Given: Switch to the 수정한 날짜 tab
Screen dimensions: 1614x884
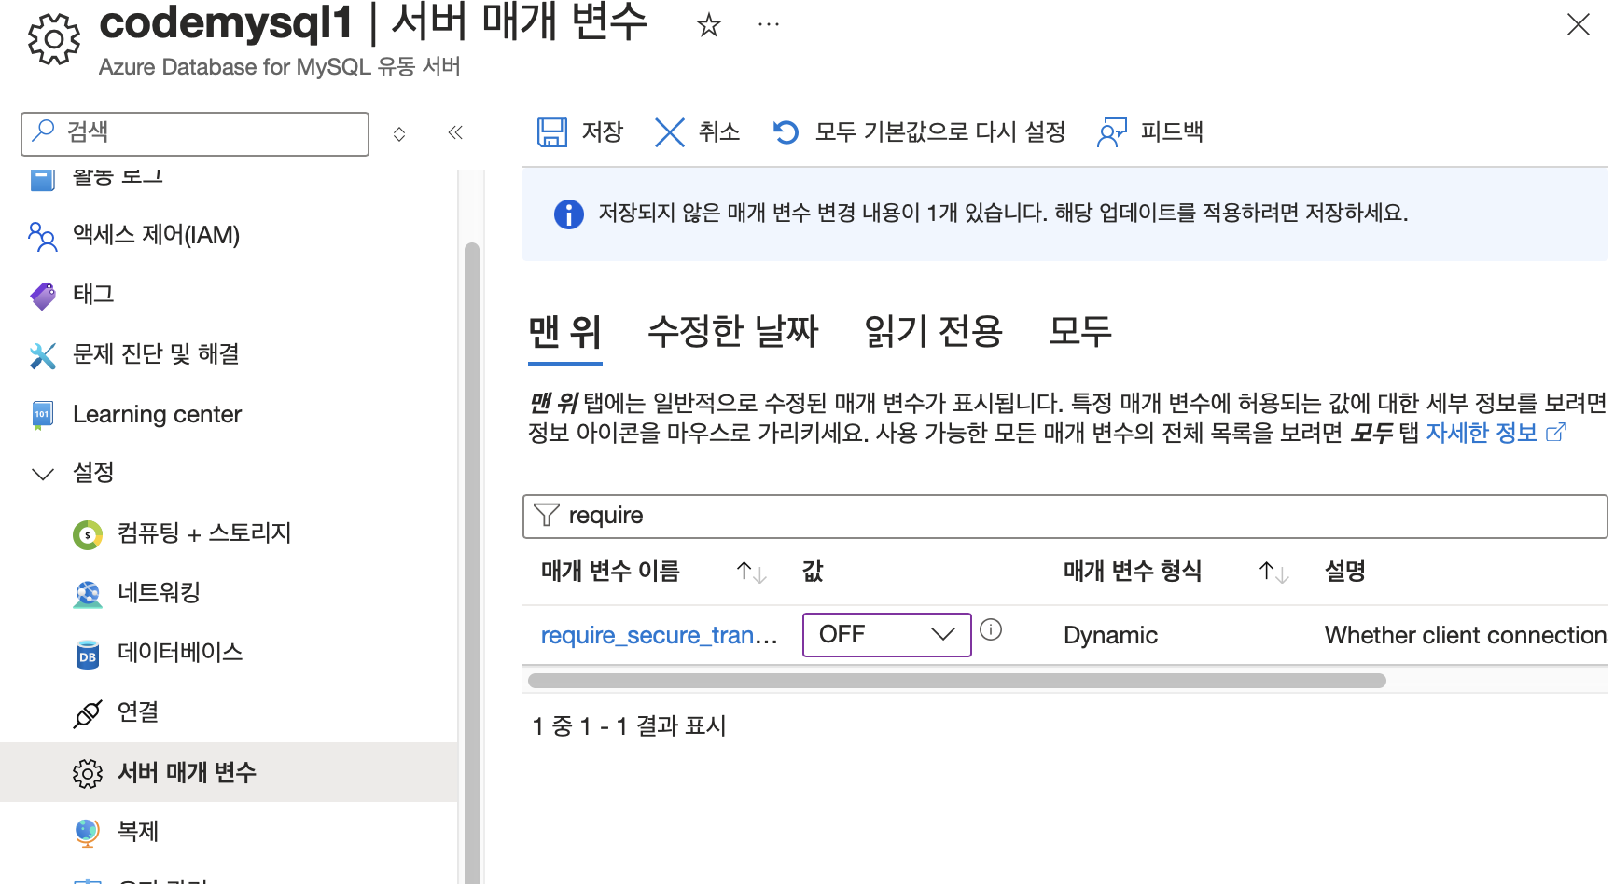Looking at the screenshot, I should (x=733, y=331).
